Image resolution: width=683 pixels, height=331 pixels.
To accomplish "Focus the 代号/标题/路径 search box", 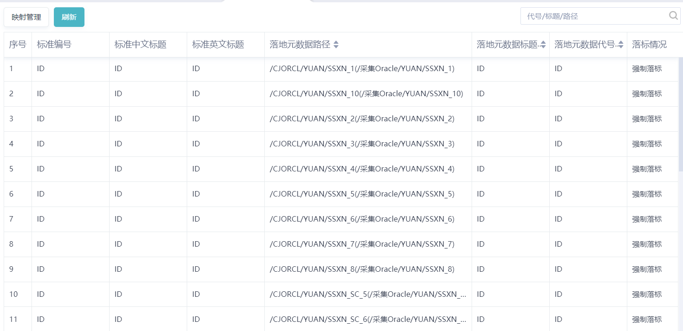I will [x=594, y=16].
